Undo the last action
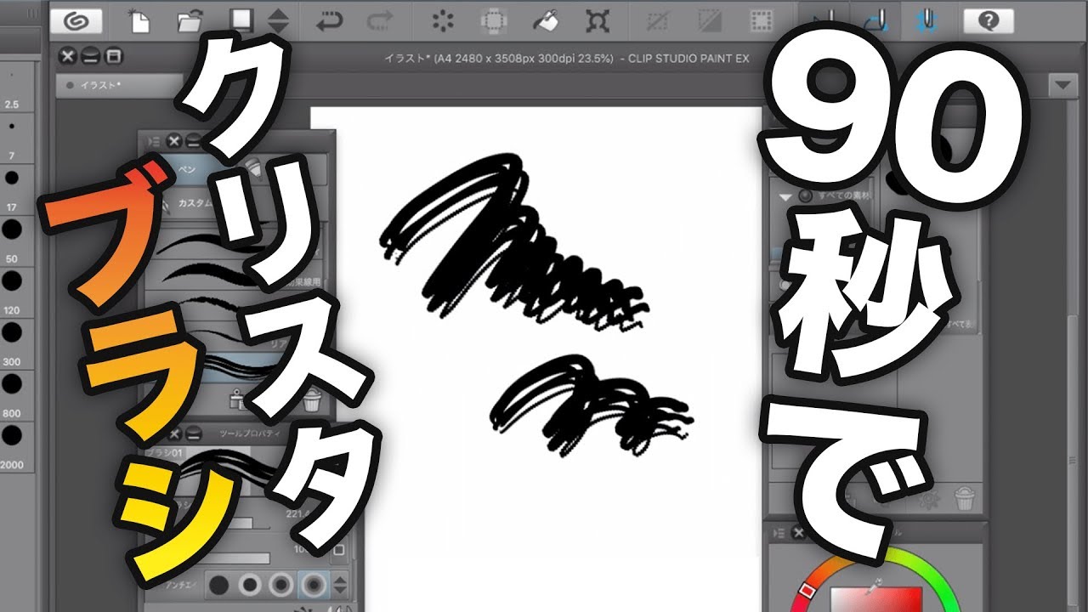 coord(331,21)
